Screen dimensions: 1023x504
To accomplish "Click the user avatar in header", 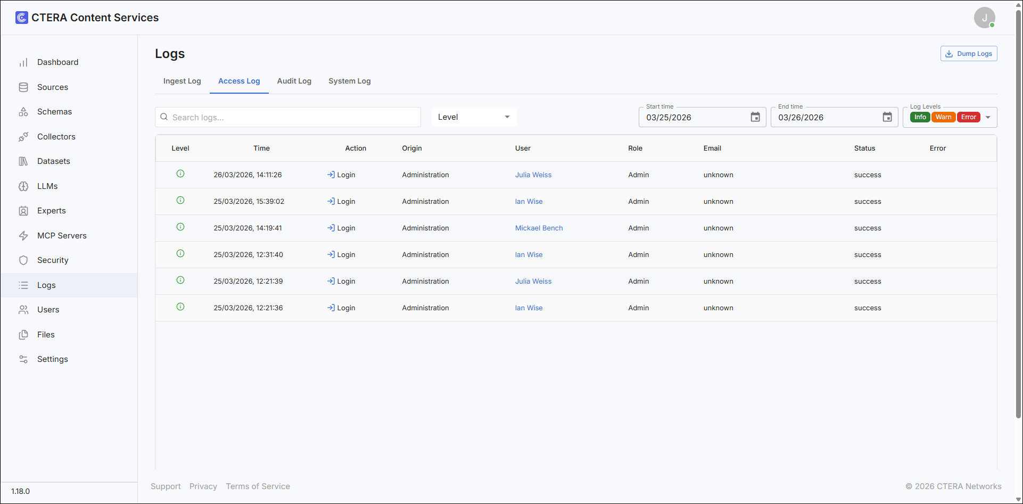I will [x=985, y=18].
